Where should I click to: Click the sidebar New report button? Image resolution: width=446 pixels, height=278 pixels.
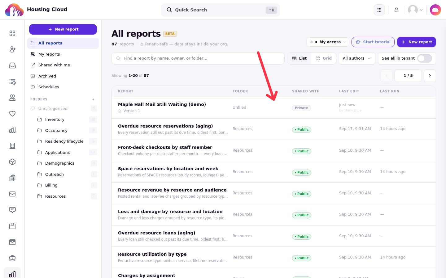click(63, 29)
